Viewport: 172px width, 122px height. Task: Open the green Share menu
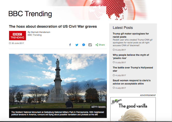tap(100, 45)
